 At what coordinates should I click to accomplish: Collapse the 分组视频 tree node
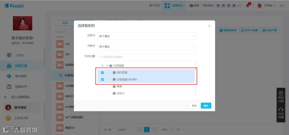(107, 66)
